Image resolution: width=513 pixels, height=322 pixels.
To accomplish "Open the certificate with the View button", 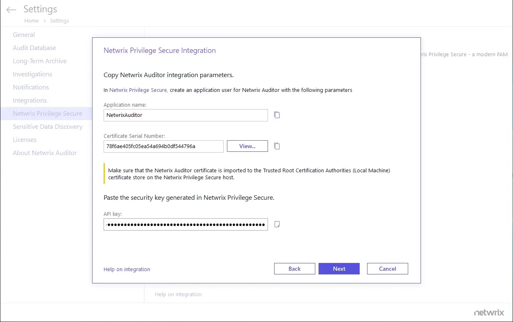I will pyautogui.click(x=247, y=146).
